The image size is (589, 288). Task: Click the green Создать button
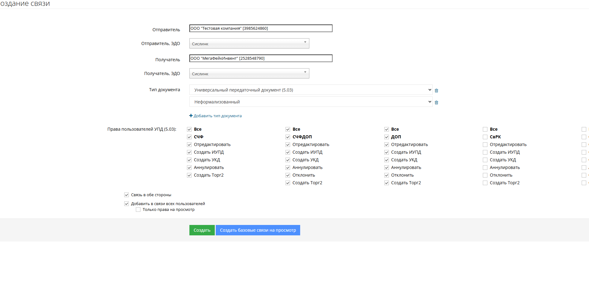click(x=202, y=230)
